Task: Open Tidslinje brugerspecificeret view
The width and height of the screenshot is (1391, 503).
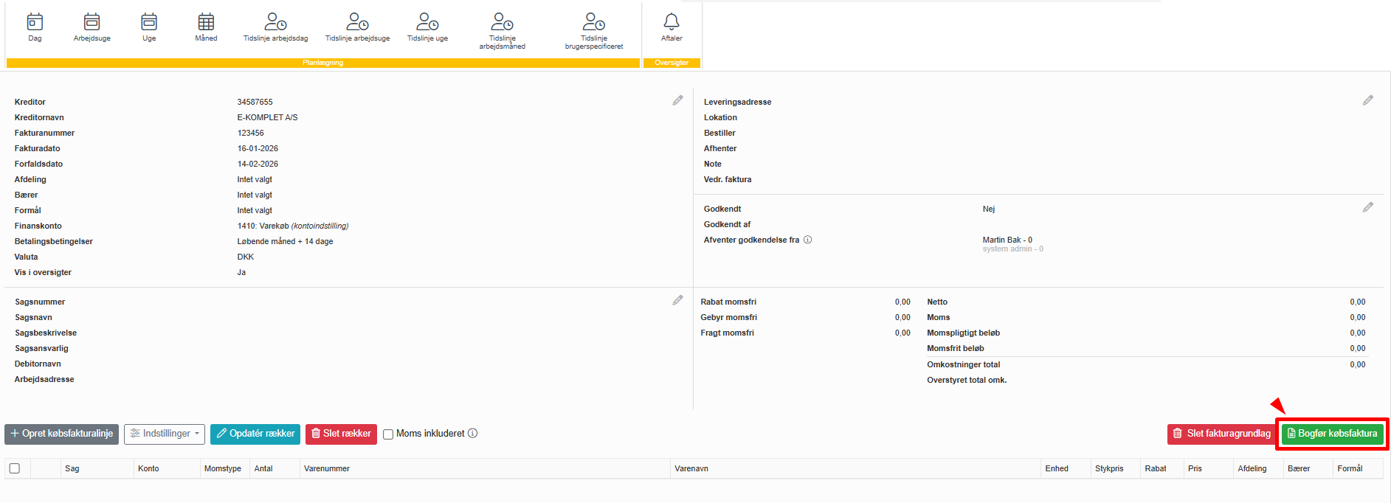Action: (x=593, y=31)
